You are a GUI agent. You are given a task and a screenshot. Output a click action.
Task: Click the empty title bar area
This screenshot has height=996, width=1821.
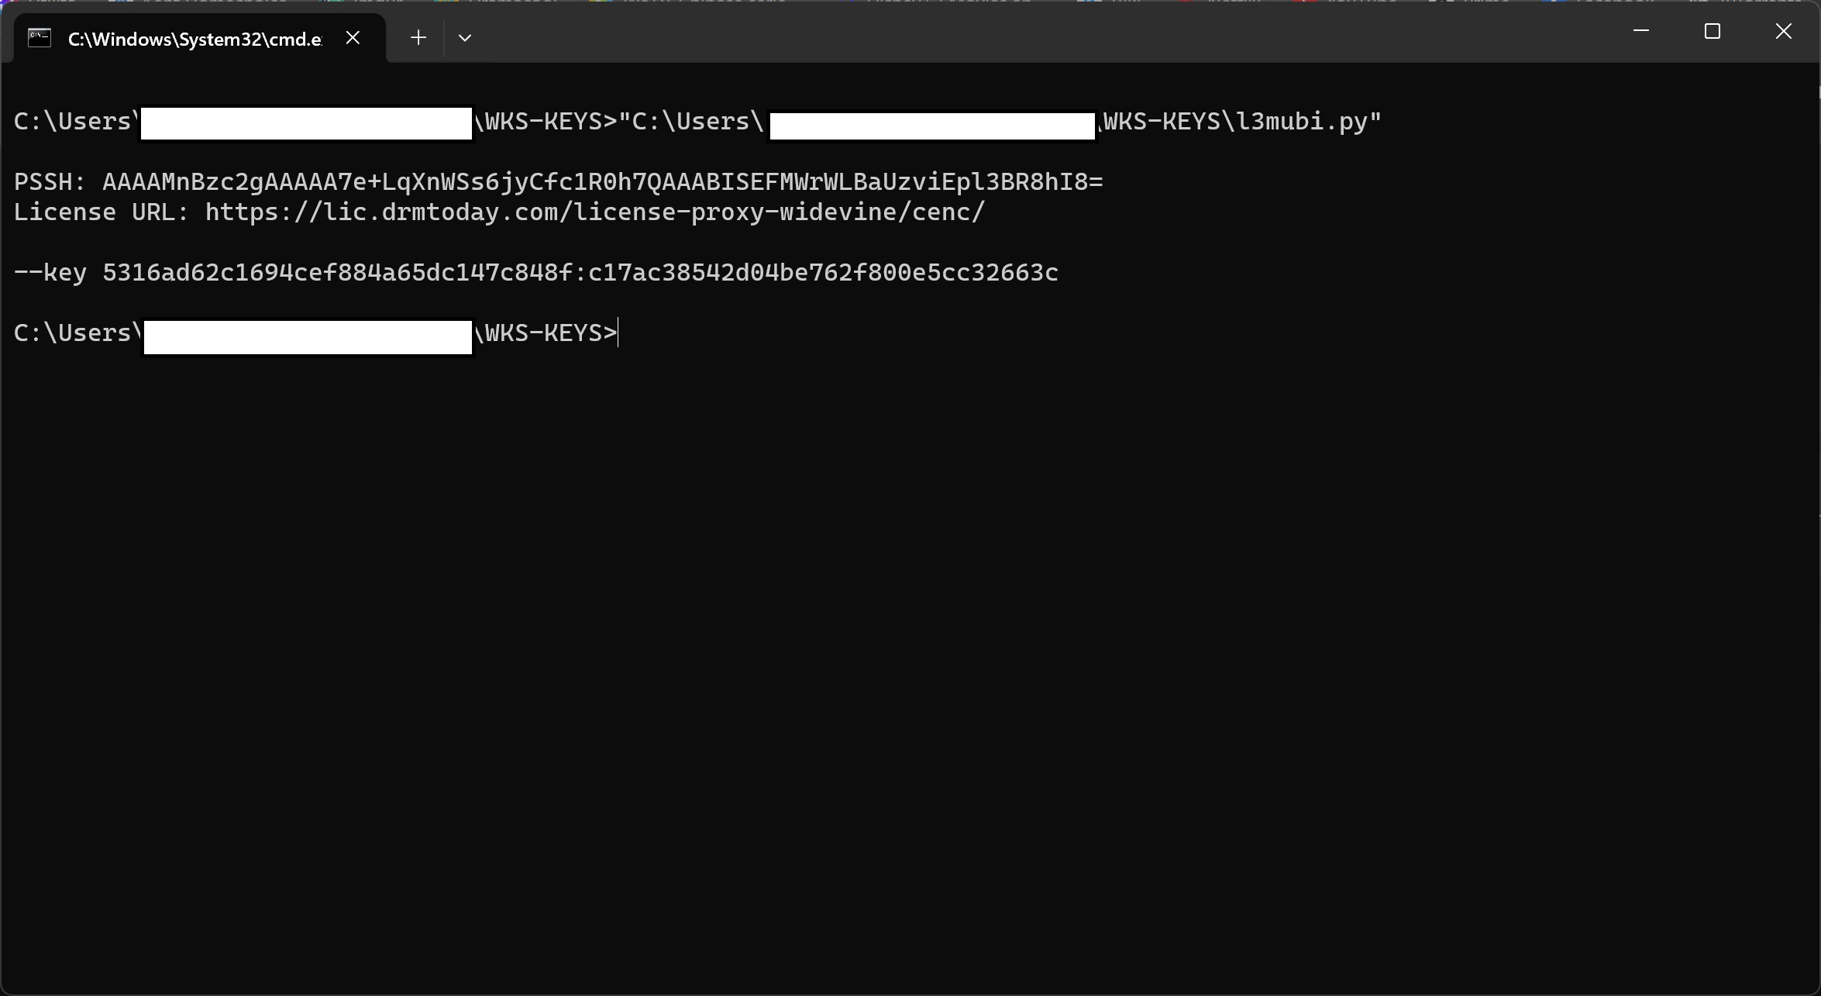pyautogui.click(x=1007, y=35)
